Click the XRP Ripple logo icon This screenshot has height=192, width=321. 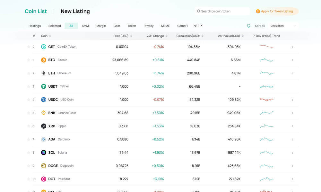coord(43,126)
